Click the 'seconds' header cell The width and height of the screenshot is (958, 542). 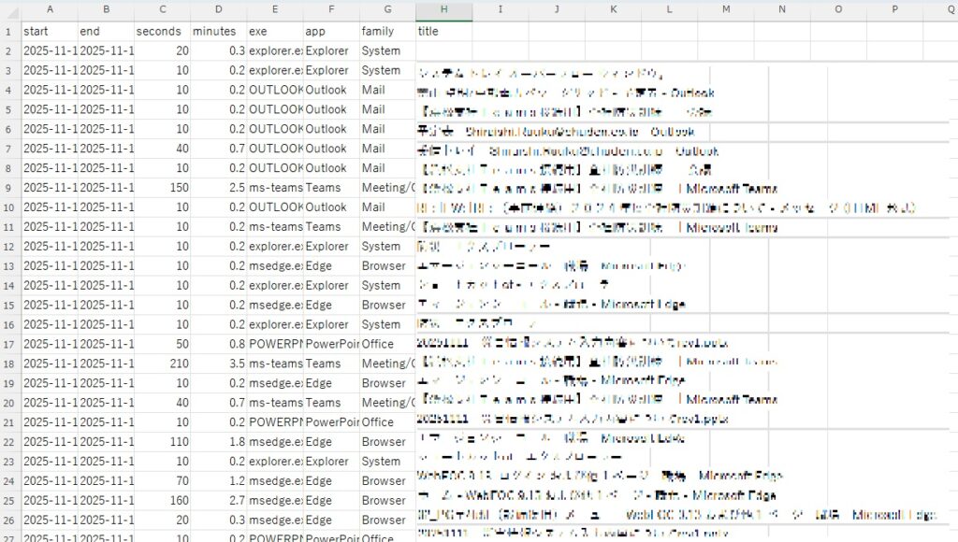click(x=162, y=31)
